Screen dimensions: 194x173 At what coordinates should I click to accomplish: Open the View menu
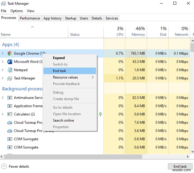tap(30, 11)
